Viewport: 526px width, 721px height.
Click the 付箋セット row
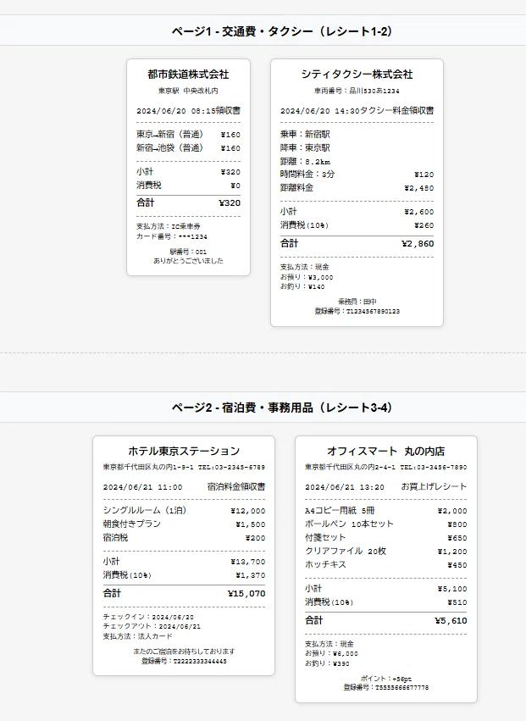point(385,537)
